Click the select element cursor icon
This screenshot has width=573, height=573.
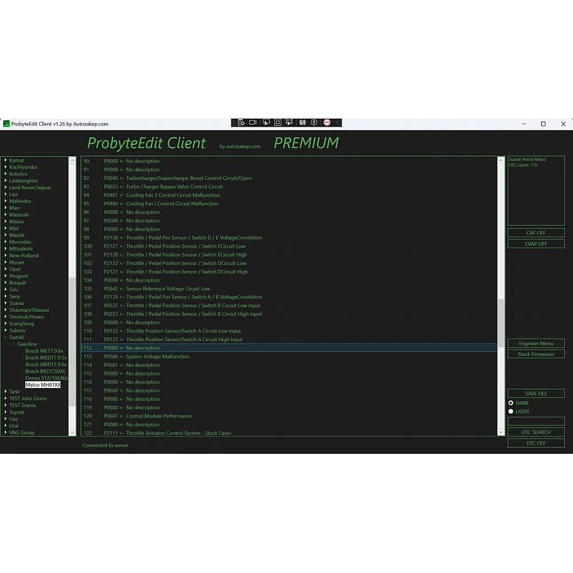[x=265, y=123]
